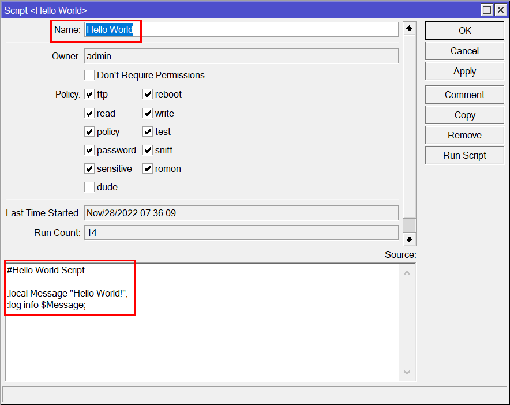Maximize the Script window

[487, 10]
